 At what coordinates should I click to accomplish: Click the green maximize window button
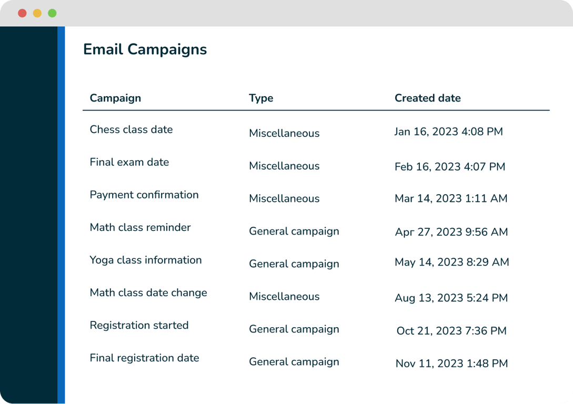point(52,13)
